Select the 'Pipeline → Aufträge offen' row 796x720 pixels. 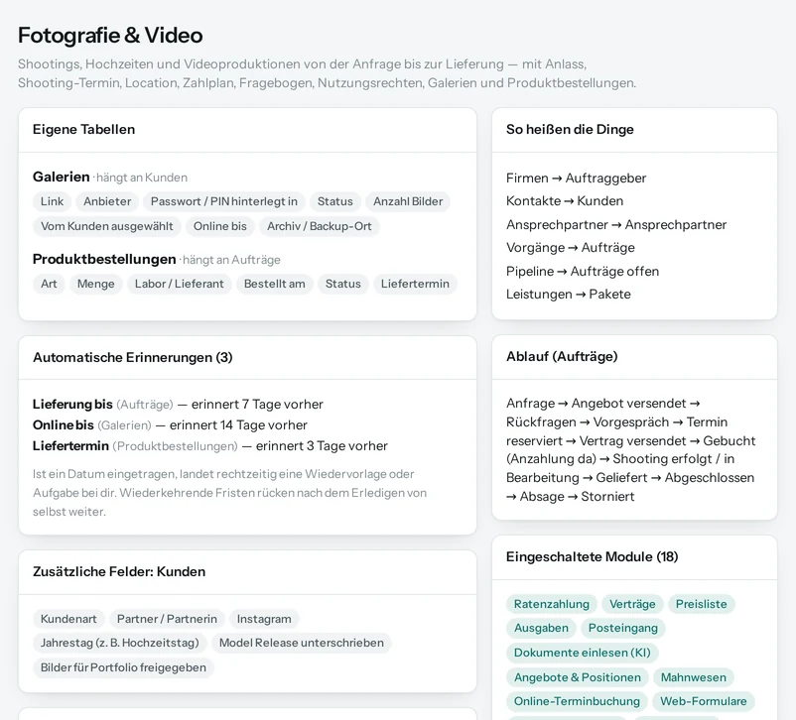tap(583, 272)
